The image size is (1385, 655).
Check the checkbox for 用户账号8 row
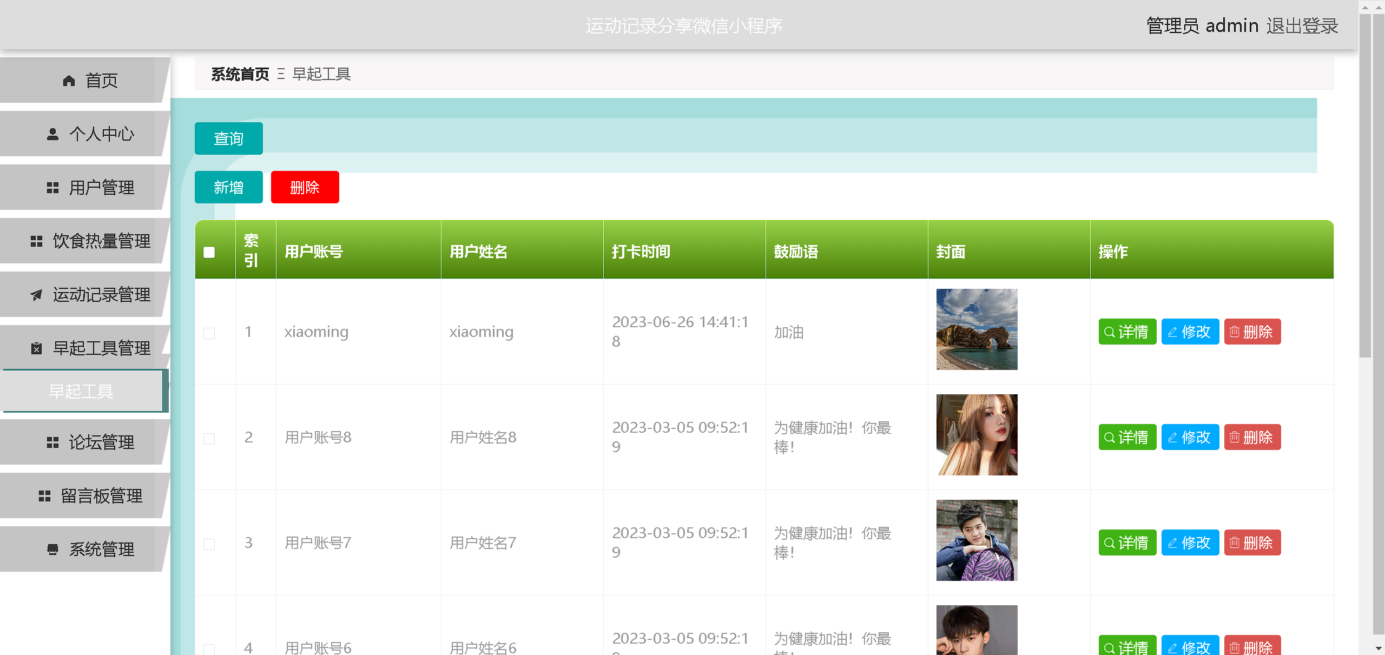[209, 438]
